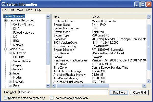This screenshot has width=153, height=102.
Task: Select the Modem tree item
Action: (x=18, y=78)
